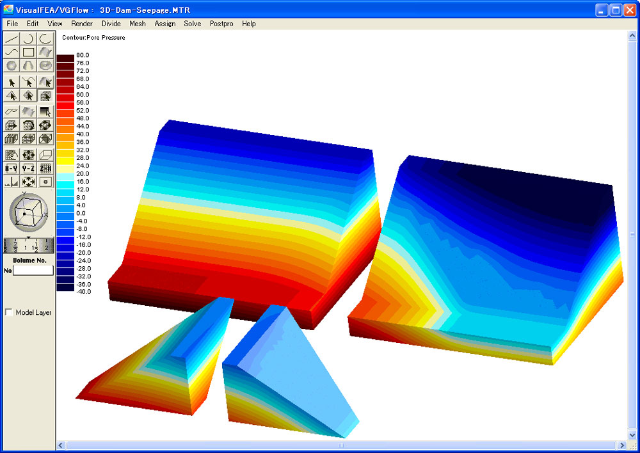Viewport: 640px width, 453px height.
Task: Switch to the X-Y plane view
Action: pyautogui.click(x=12, y=168)
